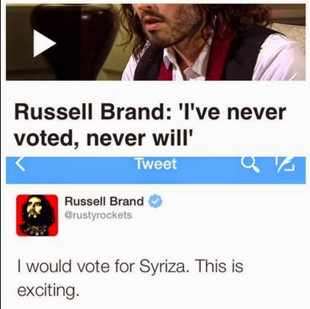
Task: Select the 'I would vote for Syriza' text
Action: click(x=103, y=266)
